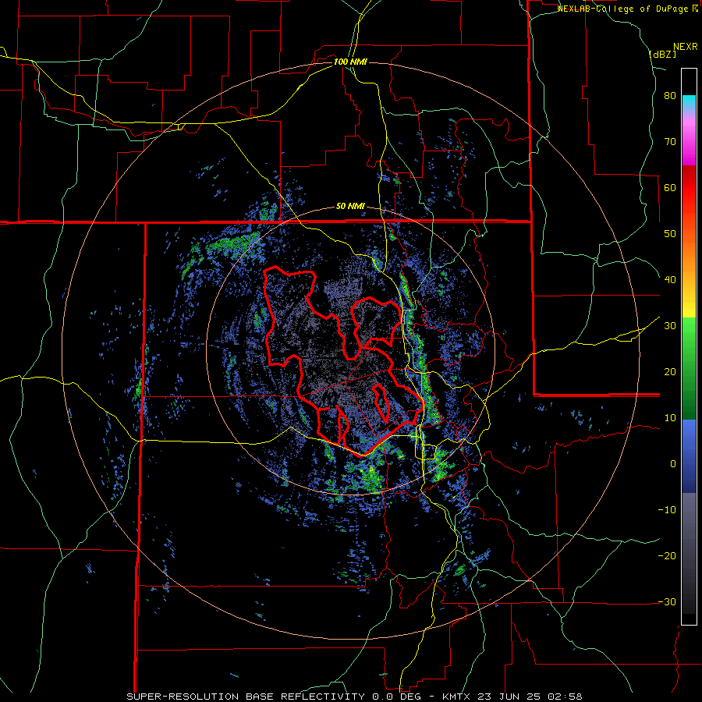Image resolution: width=702 pixels, height=702 pixels.
Task: Click the -20 value on the dBZ scale
Action: [x=667, y=556]
